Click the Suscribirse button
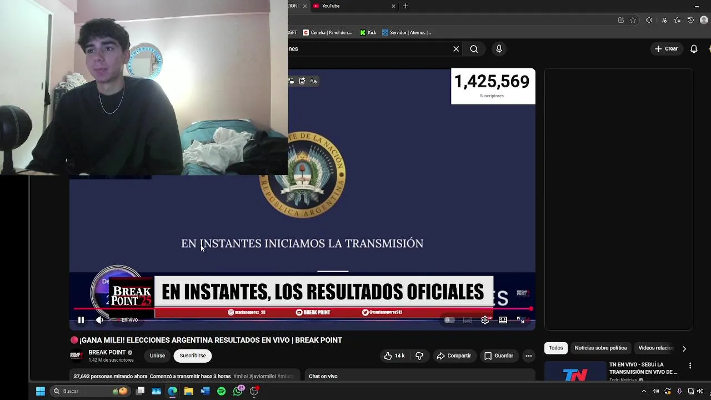The height and width of the screenshot is (400, 711). [x=193, y=356]
